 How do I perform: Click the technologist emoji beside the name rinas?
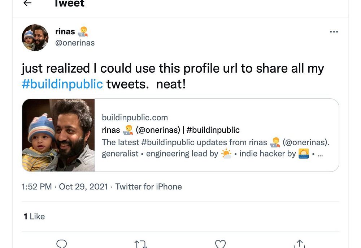click(x=83, y=32)
